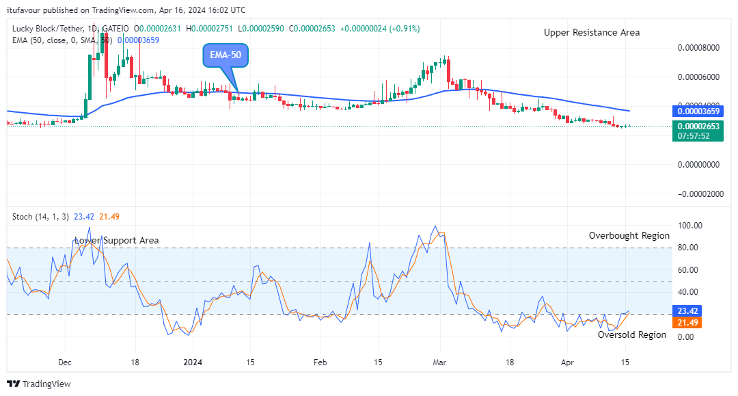Click the Lucky Block/Tether symbol title

click(x=70, y=29)
